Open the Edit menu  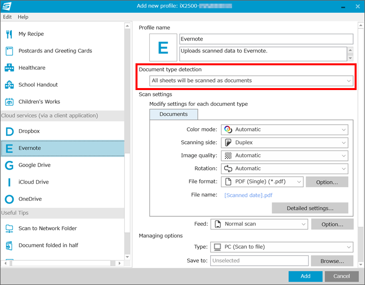pyautogui.click(x=7, y=17)
